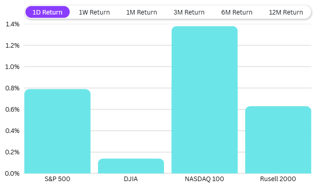Click the 1.0% y-axis label

(12, 67)
